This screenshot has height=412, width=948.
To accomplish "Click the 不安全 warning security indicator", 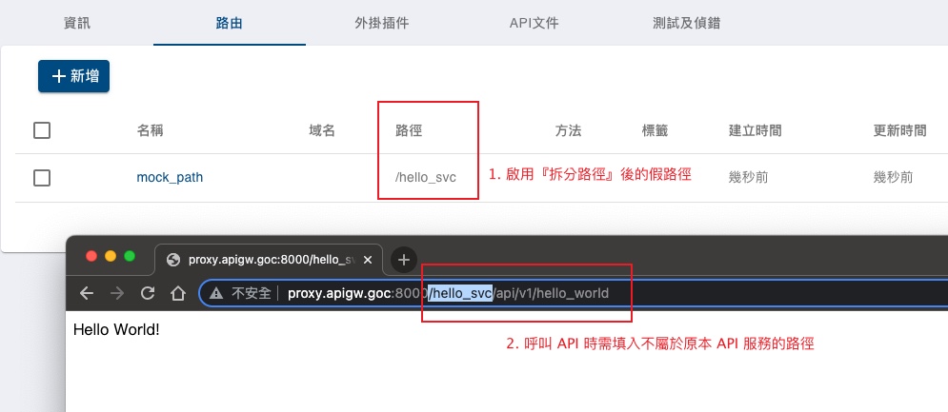I will pos(239,294).
